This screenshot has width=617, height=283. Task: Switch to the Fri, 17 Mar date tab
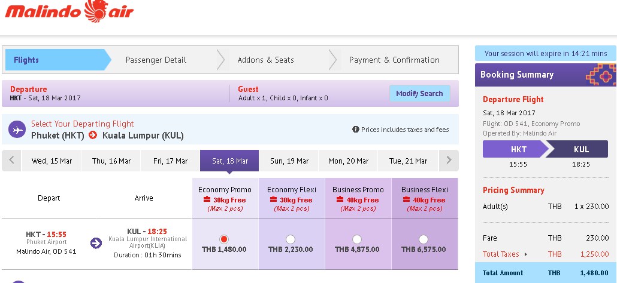click(x=170, y=161)
